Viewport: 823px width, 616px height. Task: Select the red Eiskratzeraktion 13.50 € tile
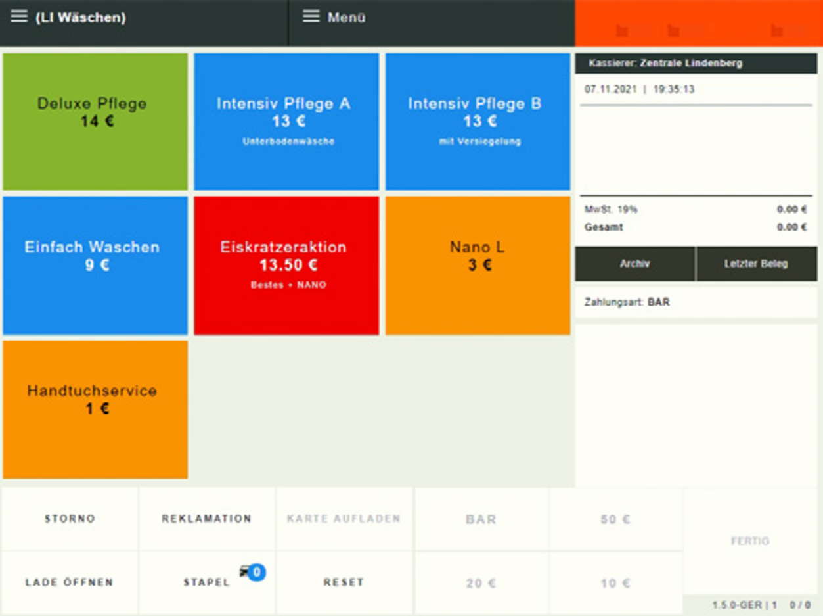[286, 266]
